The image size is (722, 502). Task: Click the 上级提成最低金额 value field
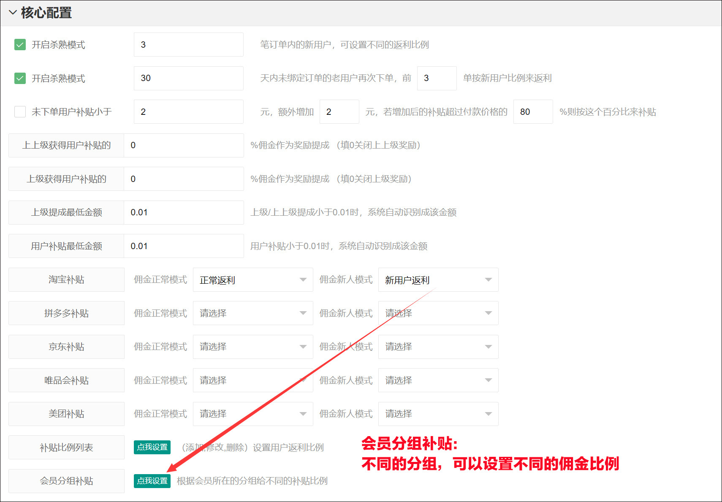tap(184, 212)
